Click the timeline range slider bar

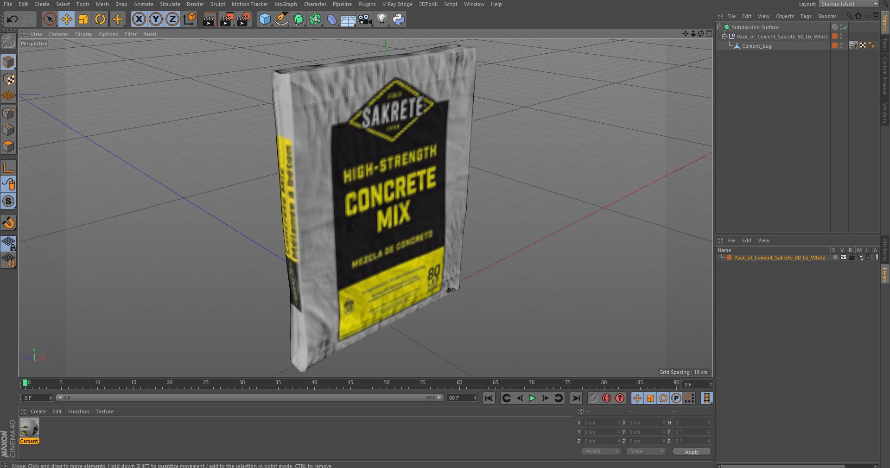[x=250, y=398]
